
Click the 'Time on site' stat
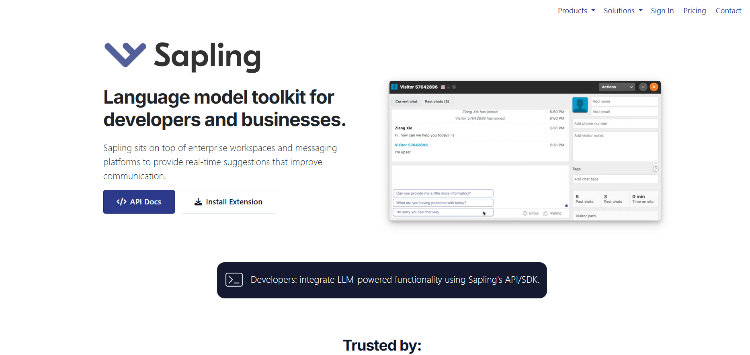643,199
